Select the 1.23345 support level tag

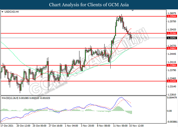(172, 81)
